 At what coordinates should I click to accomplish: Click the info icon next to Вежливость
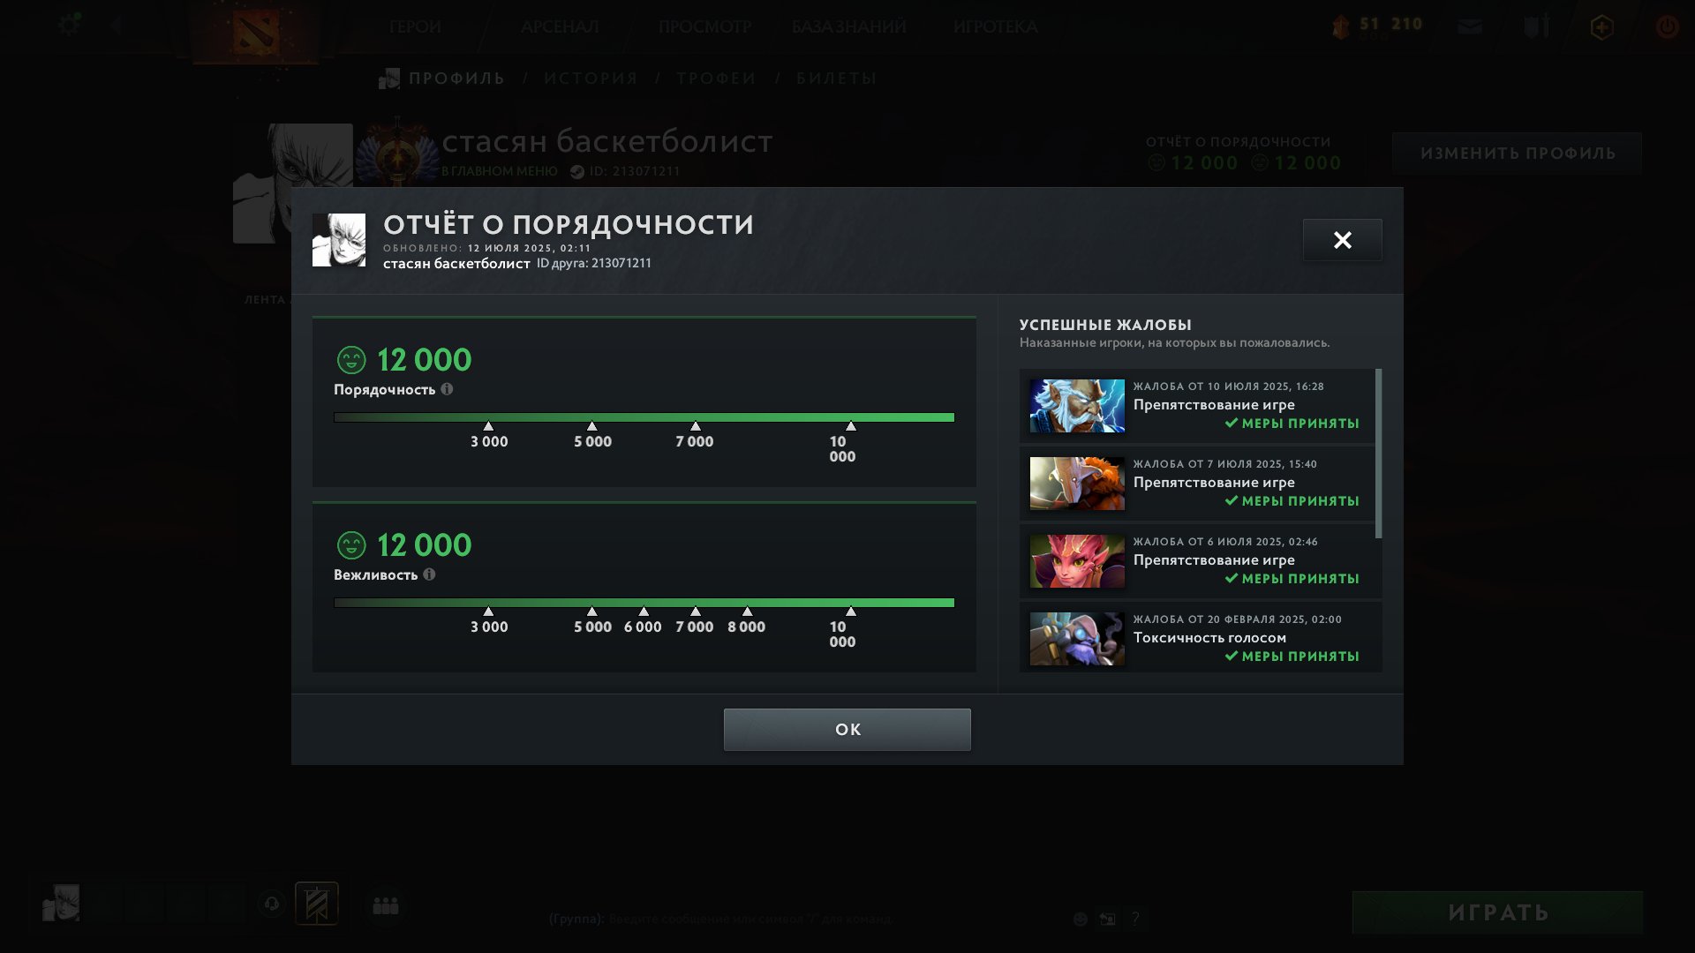pos(429,574)
